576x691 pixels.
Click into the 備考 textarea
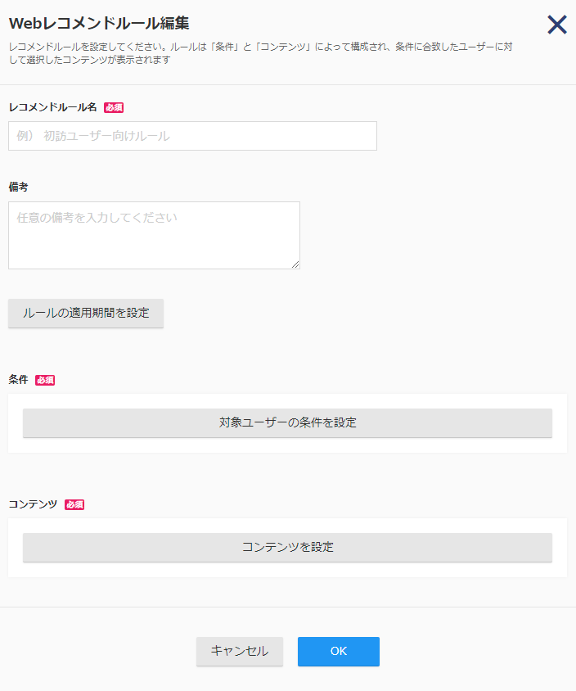click(154, 235)
